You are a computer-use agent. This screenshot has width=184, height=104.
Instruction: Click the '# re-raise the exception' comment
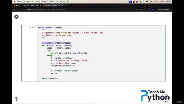click(x=64, y=71)
